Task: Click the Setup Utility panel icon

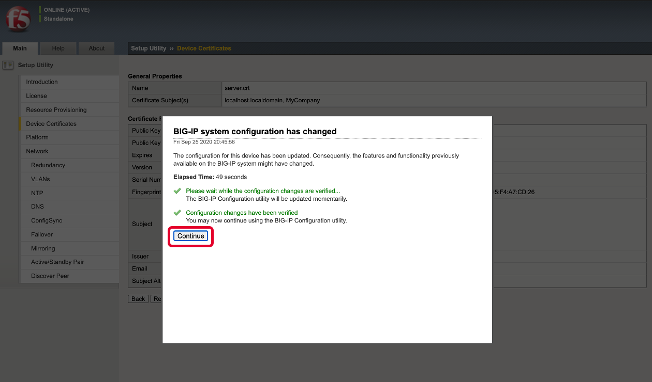Action: click(x=8, y=65)
